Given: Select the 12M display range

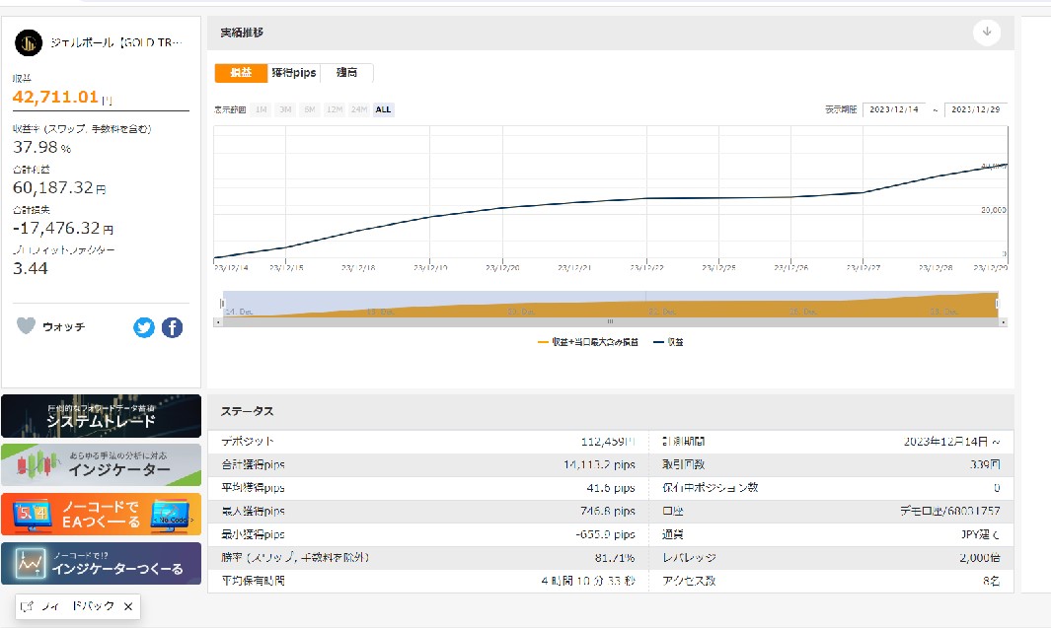Looking at the screenshot, I should 334,109.
